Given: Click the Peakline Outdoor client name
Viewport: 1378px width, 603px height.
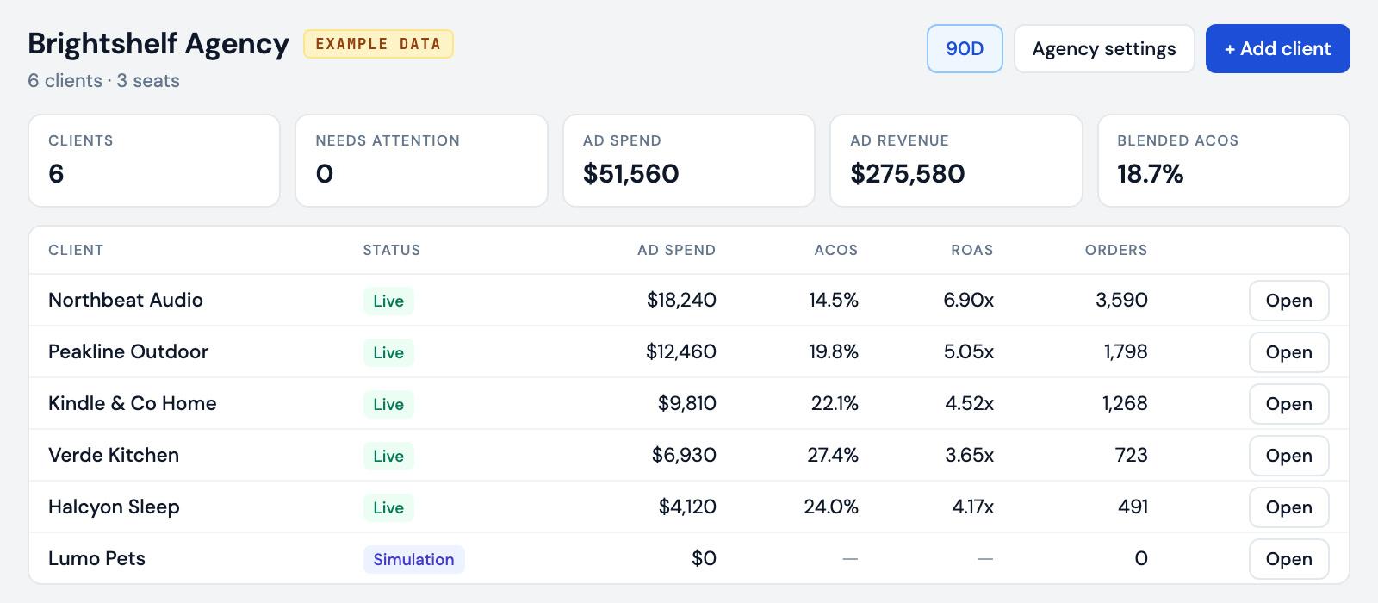Looking at the screenshot, I should pyautogui.click(x=128, y=352).
